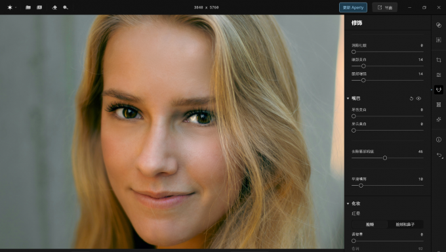This screenshot has width=446, height=252.
Task: Click the lip blemish slider handle at 46
Action: pyautogui.click(x=385, y=157)
